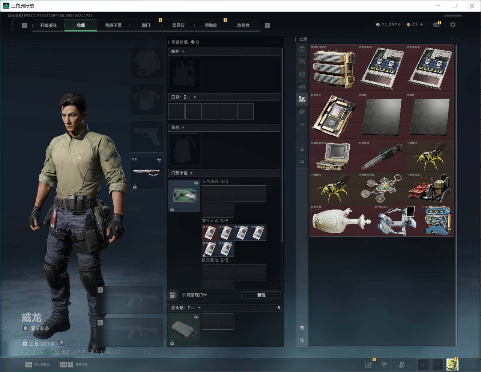Screen dimensions: 481x372
Task: Select the 名窑瓷器 vase item
Action: coord(342,220)
